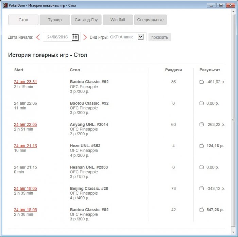
Task: Select the Windfall tab
Action: click(x=118, y=20)
